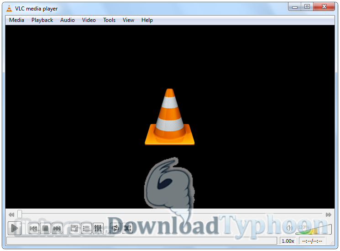The height and width of the screenshot is (251, 340).
Task: Click the 1.00x playback speed label
Action: click(x=288, y=241)
